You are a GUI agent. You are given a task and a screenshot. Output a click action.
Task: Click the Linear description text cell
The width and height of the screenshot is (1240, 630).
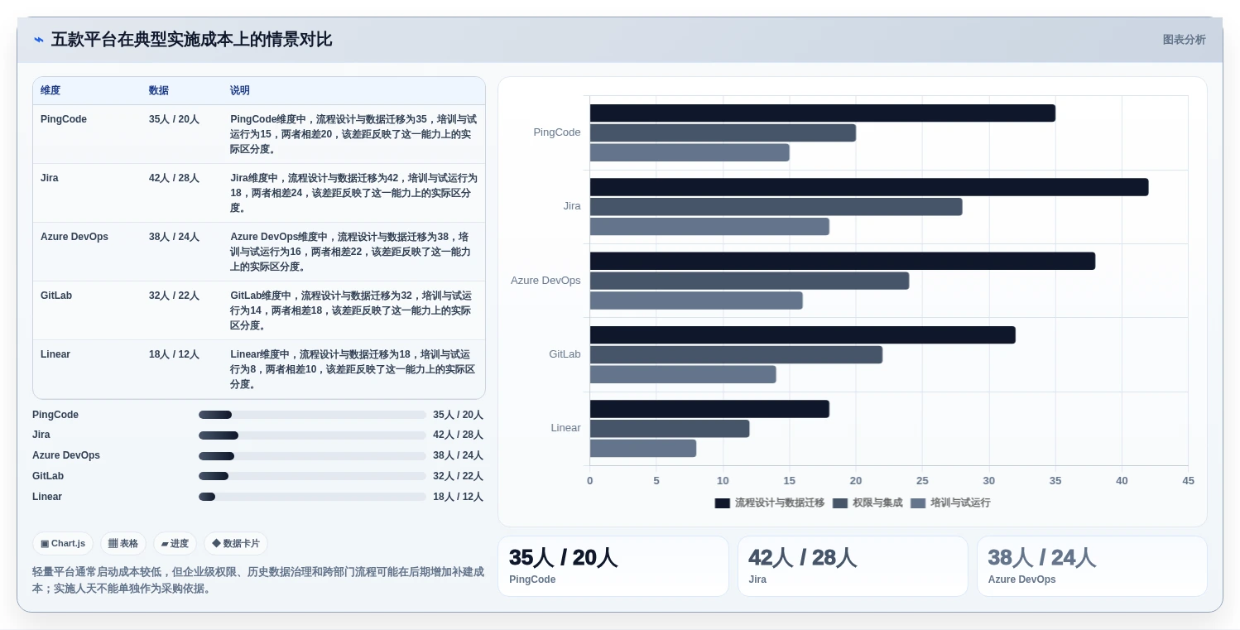[x=353, y=369]
